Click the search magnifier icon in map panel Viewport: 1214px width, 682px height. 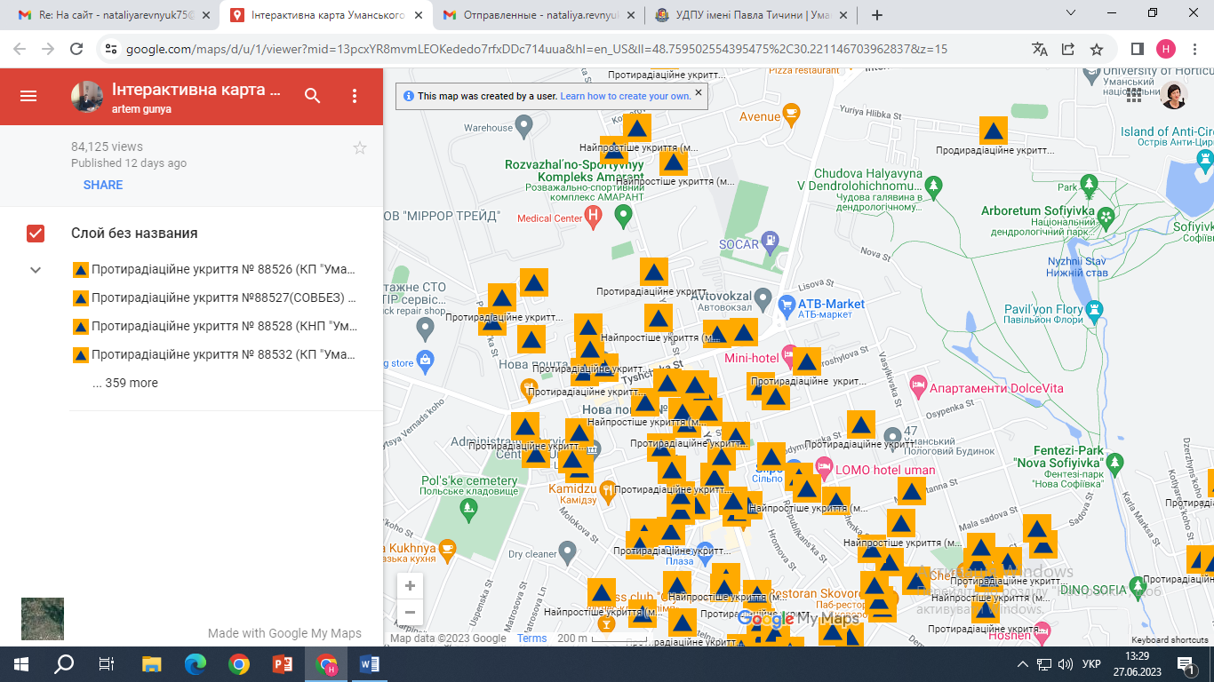312,96
